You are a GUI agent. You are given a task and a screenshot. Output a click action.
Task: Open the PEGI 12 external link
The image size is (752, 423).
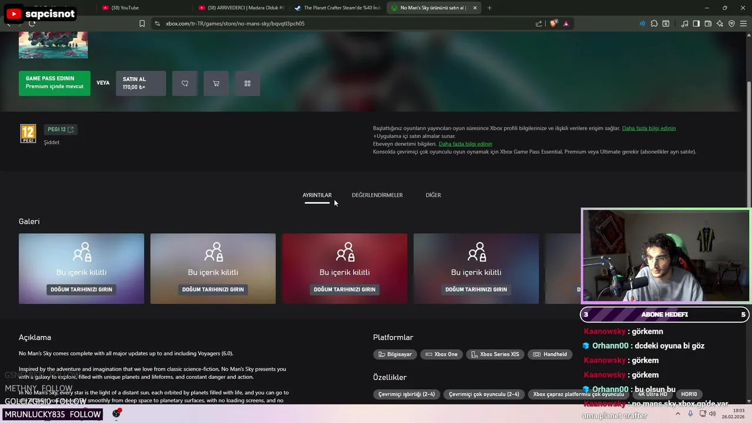point(61,129)
